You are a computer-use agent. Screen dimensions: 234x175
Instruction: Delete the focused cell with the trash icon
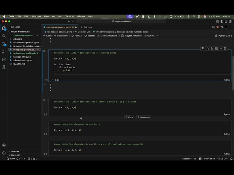(x=225, y=48)
